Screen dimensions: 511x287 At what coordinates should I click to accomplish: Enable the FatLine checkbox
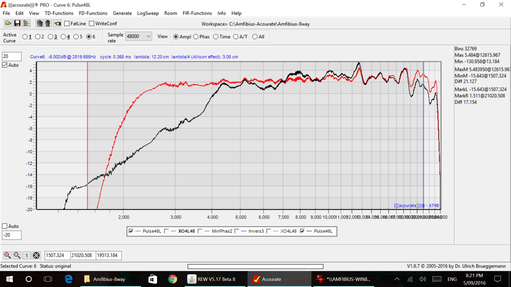pos(67,24)
